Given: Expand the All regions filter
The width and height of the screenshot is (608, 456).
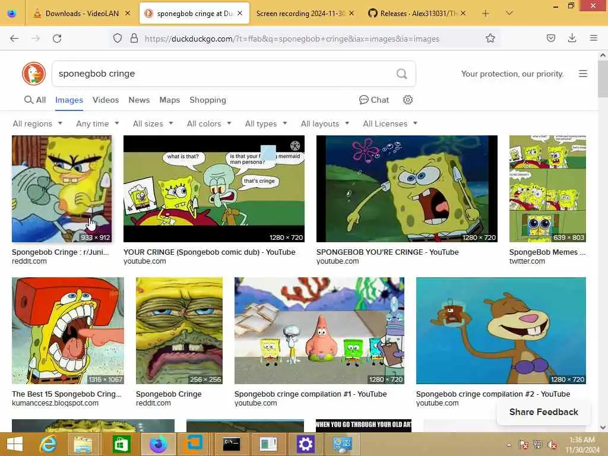Looking at the screenshot, I should [37, 123].
